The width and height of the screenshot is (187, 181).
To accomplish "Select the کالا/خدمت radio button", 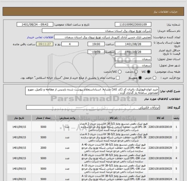I will pos(119,72).
